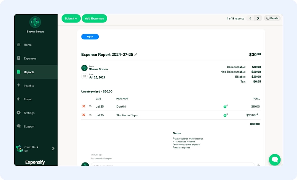Click Shawn Borton profile avatar in sidebar

pos(35,22)
